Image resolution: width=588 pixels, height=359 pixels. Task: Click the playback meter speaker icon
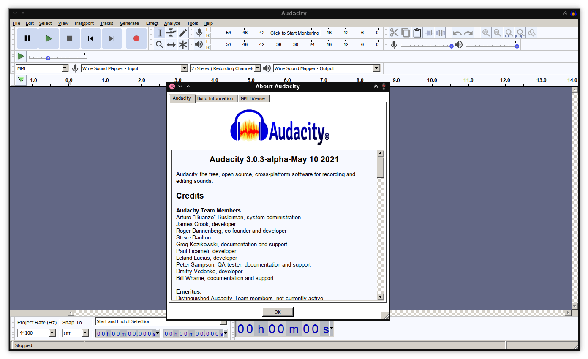(x=199, y=44)
